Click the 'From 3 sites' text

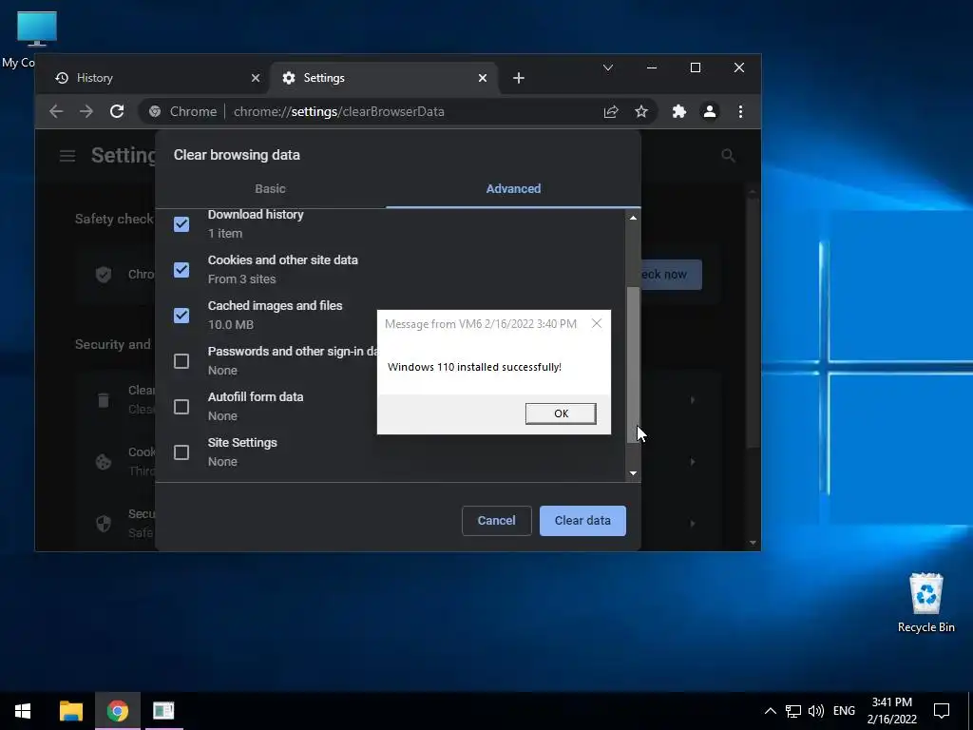[x=242, y=279]
